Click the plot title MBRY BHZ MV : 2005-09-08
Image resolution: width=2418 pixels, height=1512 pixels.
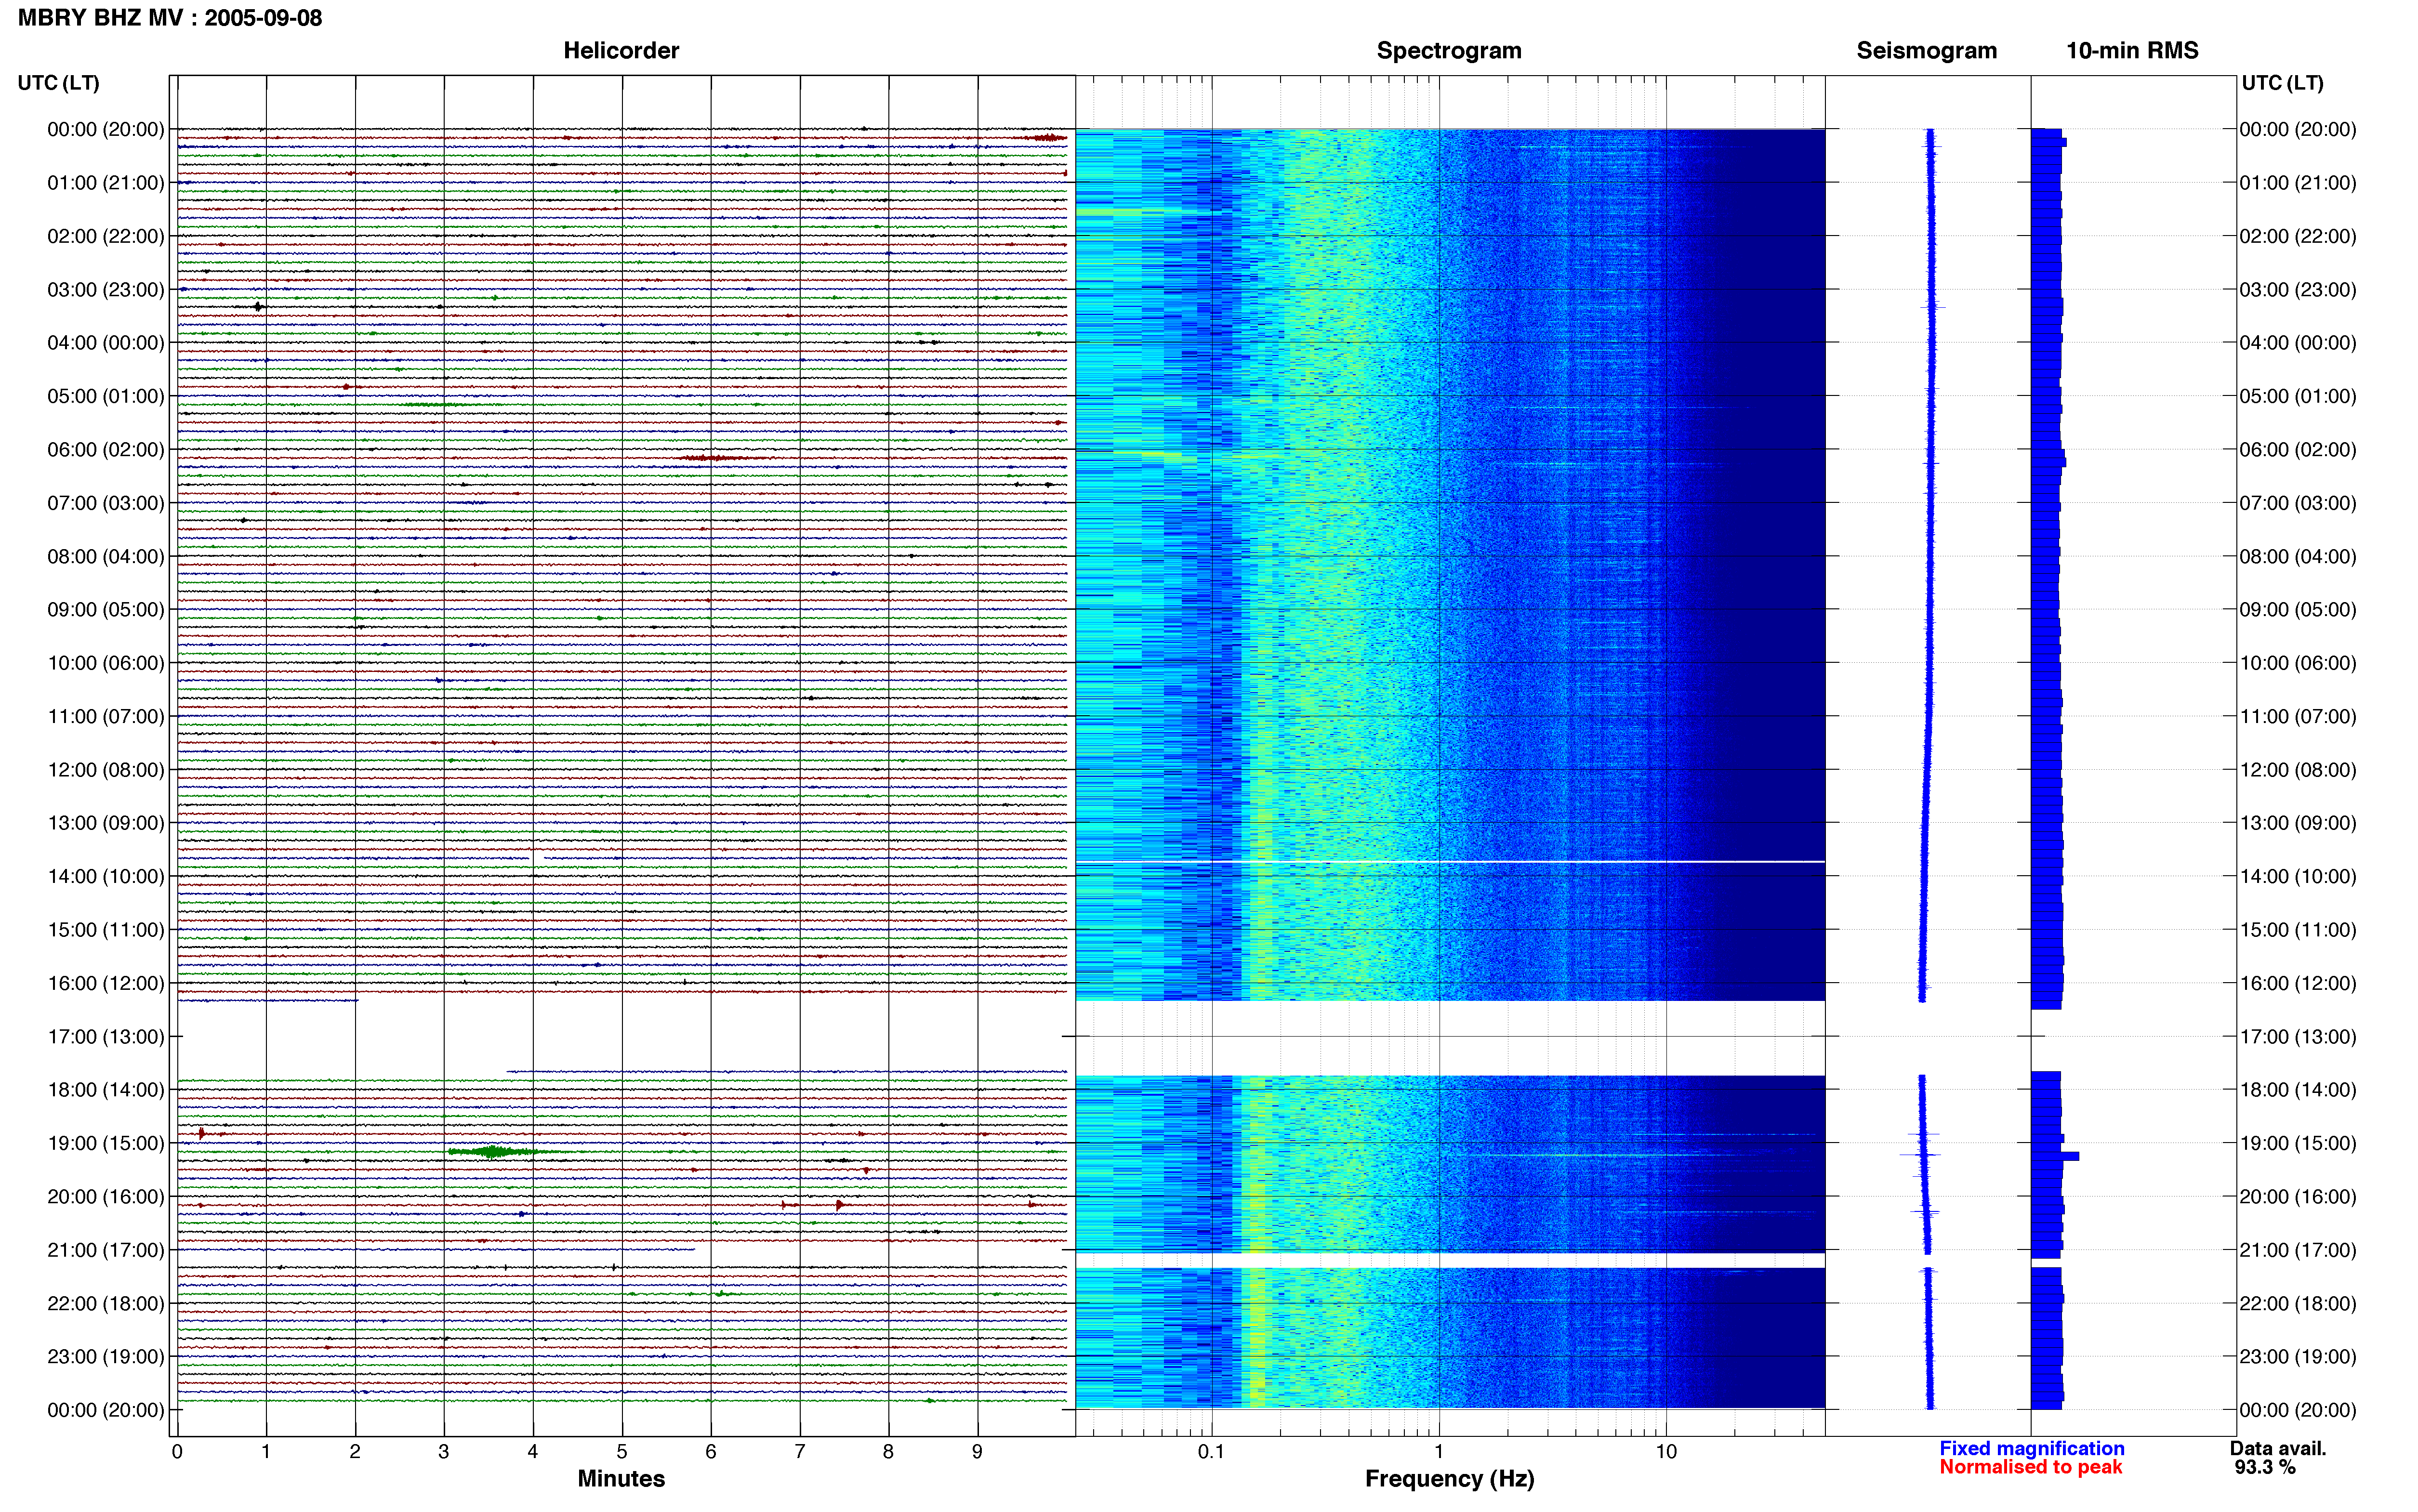point(170,18)
